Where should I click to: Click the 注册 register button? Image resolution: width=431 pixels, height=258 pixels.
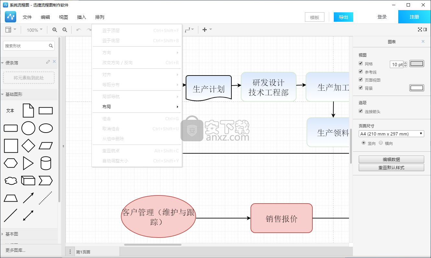(x=414, y=17)
